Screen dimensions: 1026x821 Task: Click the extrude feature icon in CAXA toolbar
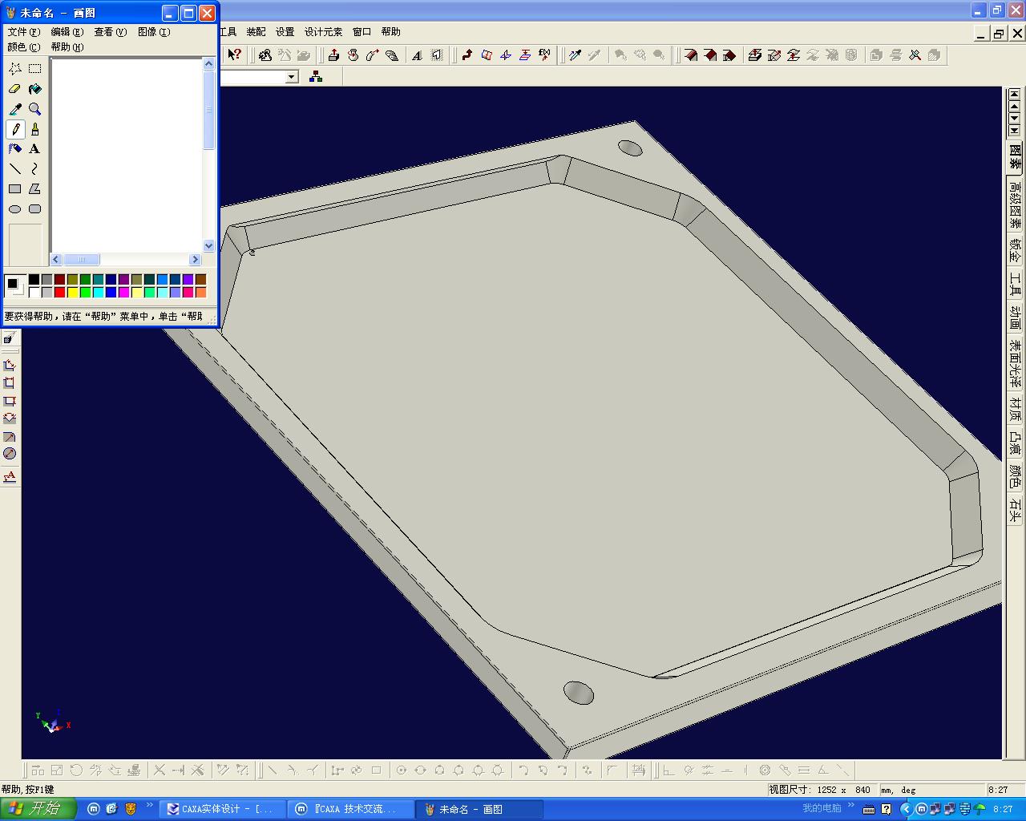click(333, 55)
